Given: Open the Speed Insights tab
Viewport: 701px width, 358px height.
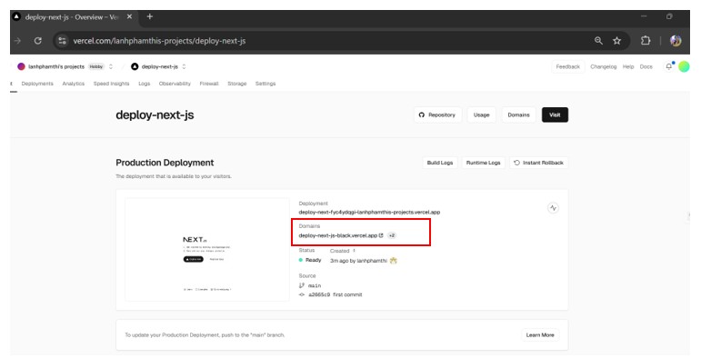Looking at the screenshot, I should point(111,84).
